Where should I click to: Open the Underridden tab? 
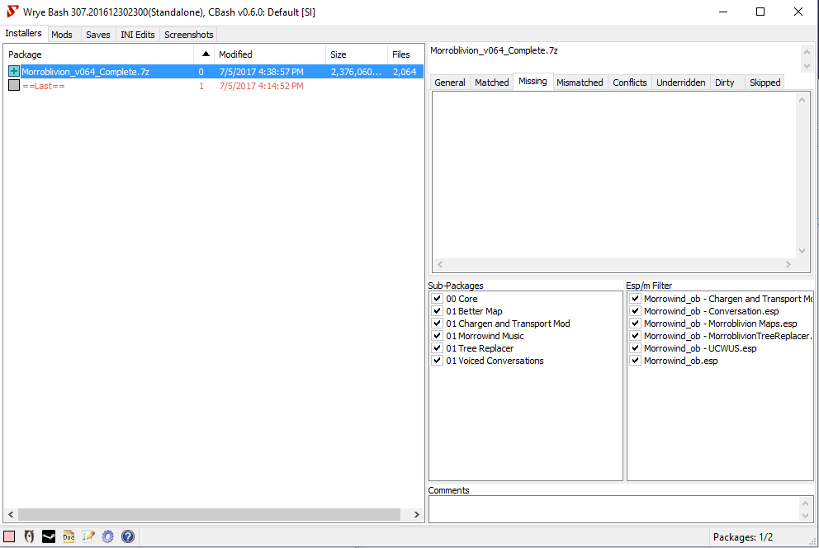[x=680, y=83]
